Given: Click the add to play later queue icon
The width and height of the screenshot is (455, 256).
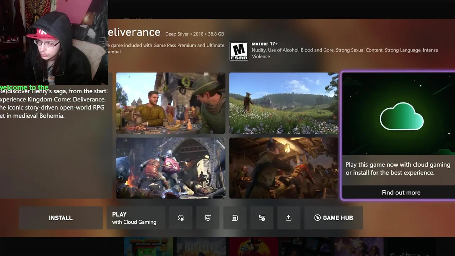Looking at the screenshot, I should [262, 218].
